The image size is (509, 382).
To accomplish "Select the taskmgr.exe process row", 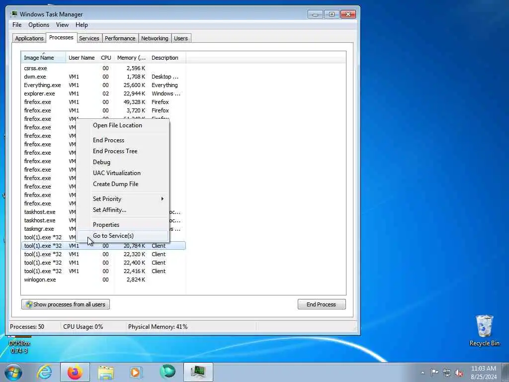I will (x=49, y=229).
